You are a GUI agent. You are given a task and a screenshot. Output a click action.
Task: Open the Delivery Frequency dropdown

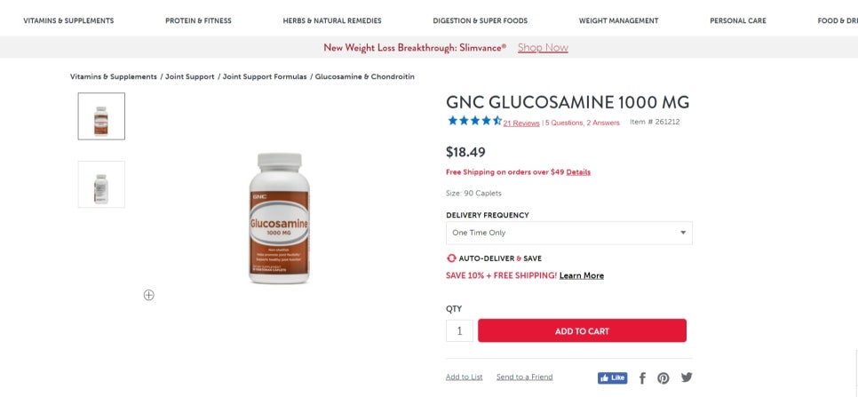point(568,233)
